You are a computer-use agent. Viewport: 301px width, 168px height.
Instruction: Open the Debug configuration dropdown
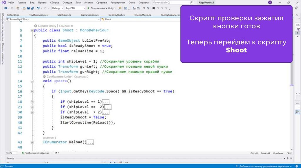tap(57, 8)
